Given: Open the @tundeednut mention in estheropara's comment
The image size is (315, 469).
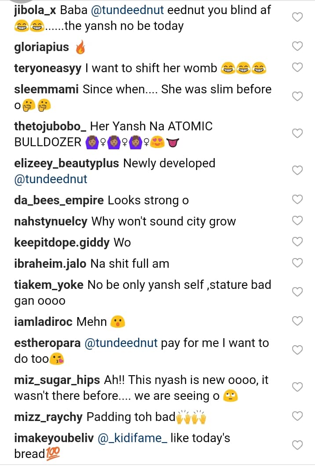Looking at the screenshot, I should click(x=121, y=343).
